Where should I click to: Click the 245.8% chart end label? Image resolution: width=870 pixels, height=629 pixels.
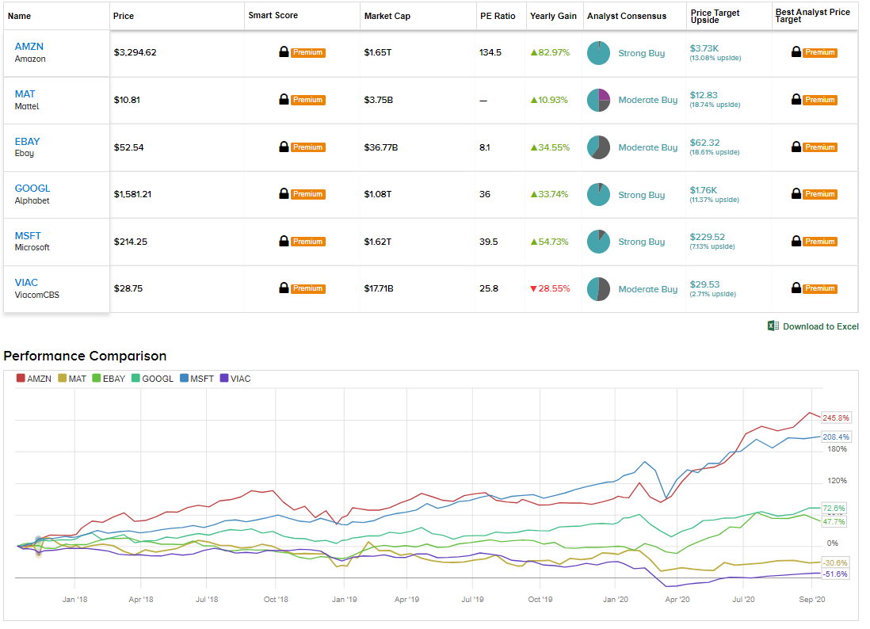tap(836, 417)
